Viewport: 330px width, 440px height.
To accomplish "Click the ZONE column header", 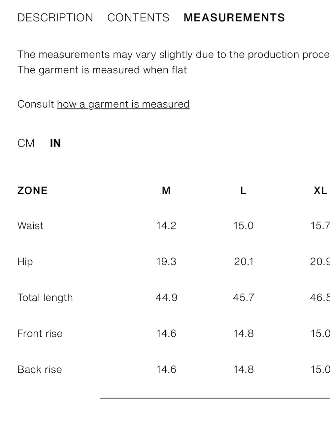I will [x=32, y=190].
